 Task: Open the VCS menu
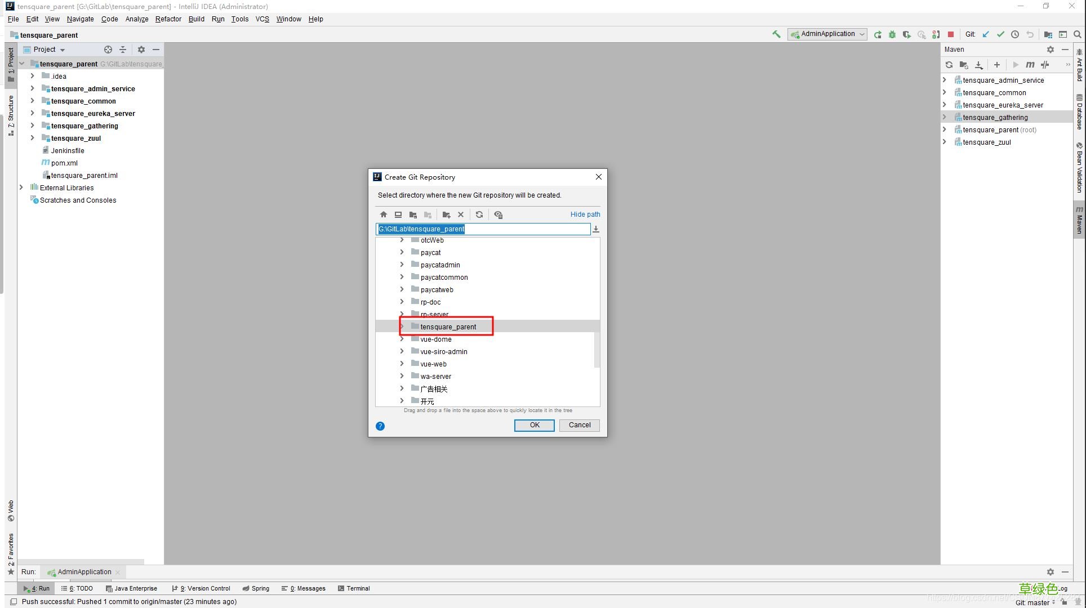tap(262, 19)
